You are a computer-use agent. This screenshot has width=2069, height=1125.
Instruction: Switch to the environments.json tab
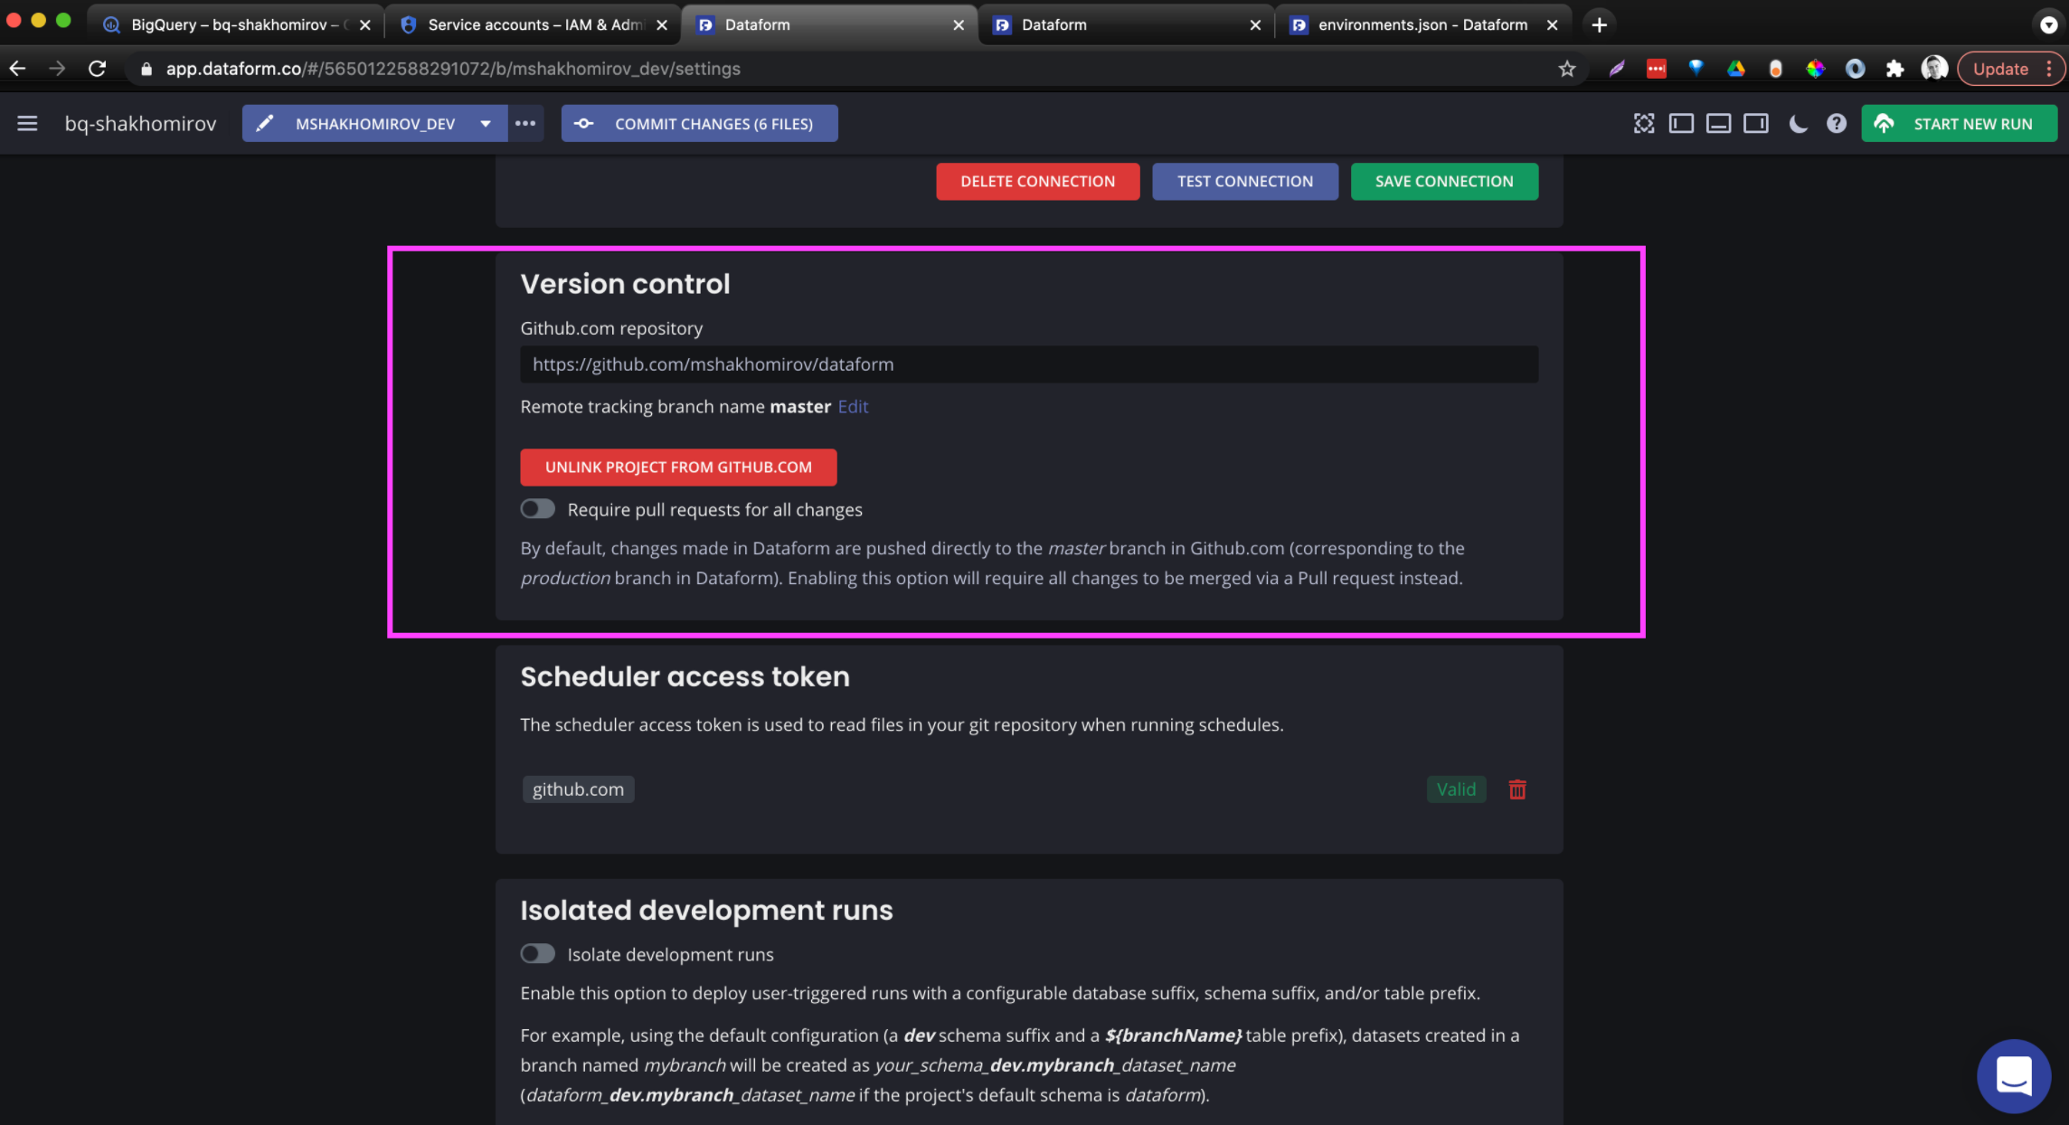click(x=1422, y=24)
